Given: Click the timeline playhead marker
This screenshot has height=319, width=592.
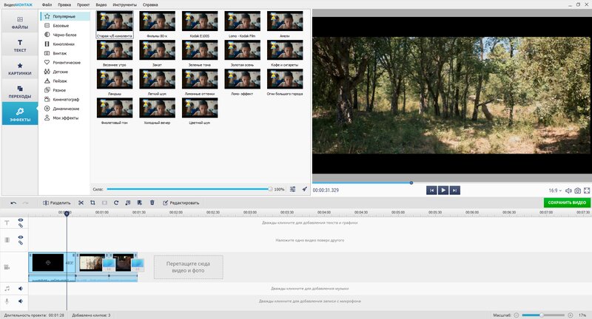Looking at the screenshot, I should [x=67, y=213].
